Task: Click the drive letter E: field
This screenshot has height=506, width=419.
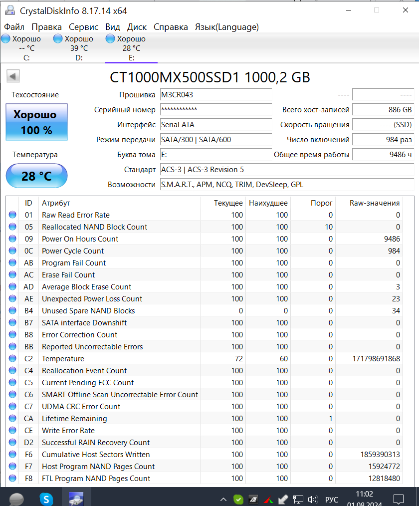Action: click(216, 155)
